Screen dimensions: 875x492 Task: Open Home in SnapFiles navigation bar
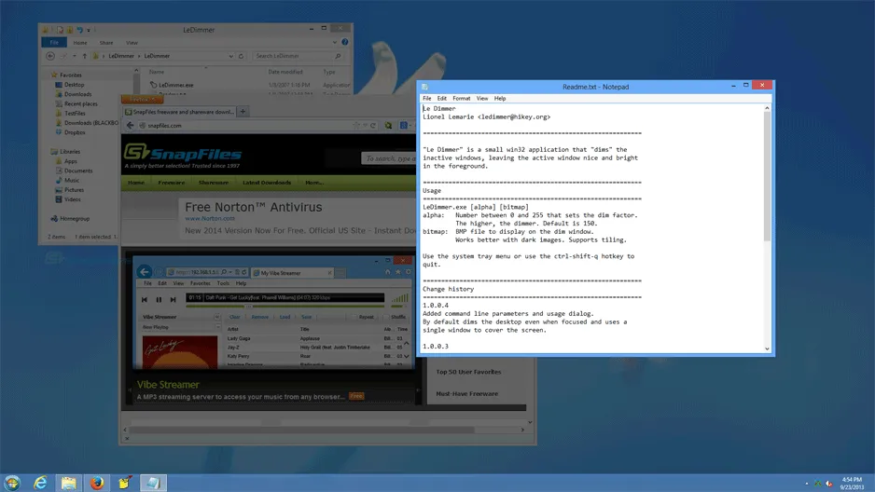coord(136,183)
